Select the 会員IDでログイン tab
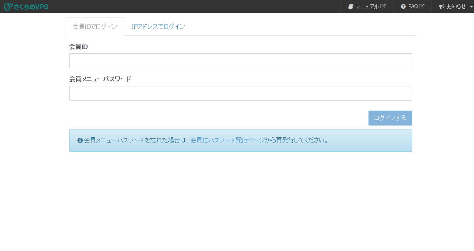The width and height of the screenshot is (474, 251). click(x=95, y=27)
